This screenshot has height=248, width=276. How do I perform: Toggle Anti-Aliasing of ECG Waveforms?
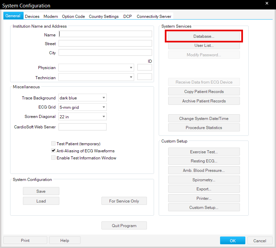click(53, 151)
